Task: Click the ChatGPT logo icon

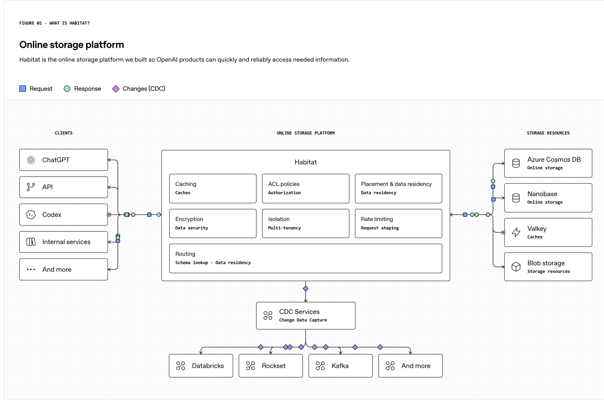Action: pyautogui.click(x=31, y=160)
